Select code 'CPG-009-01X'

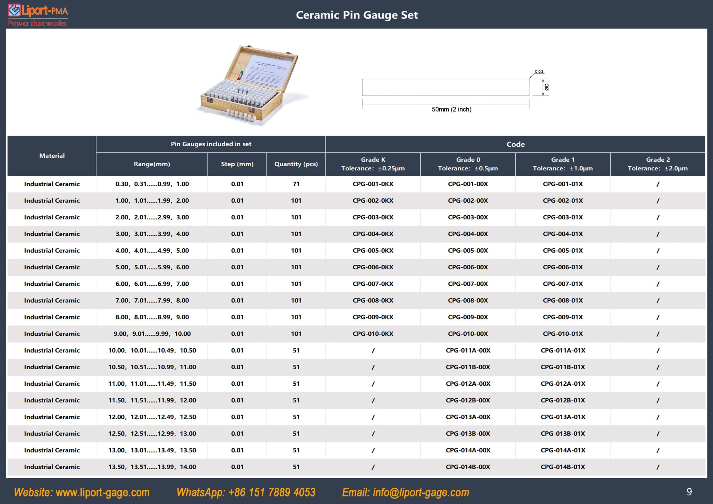[563, 317]
